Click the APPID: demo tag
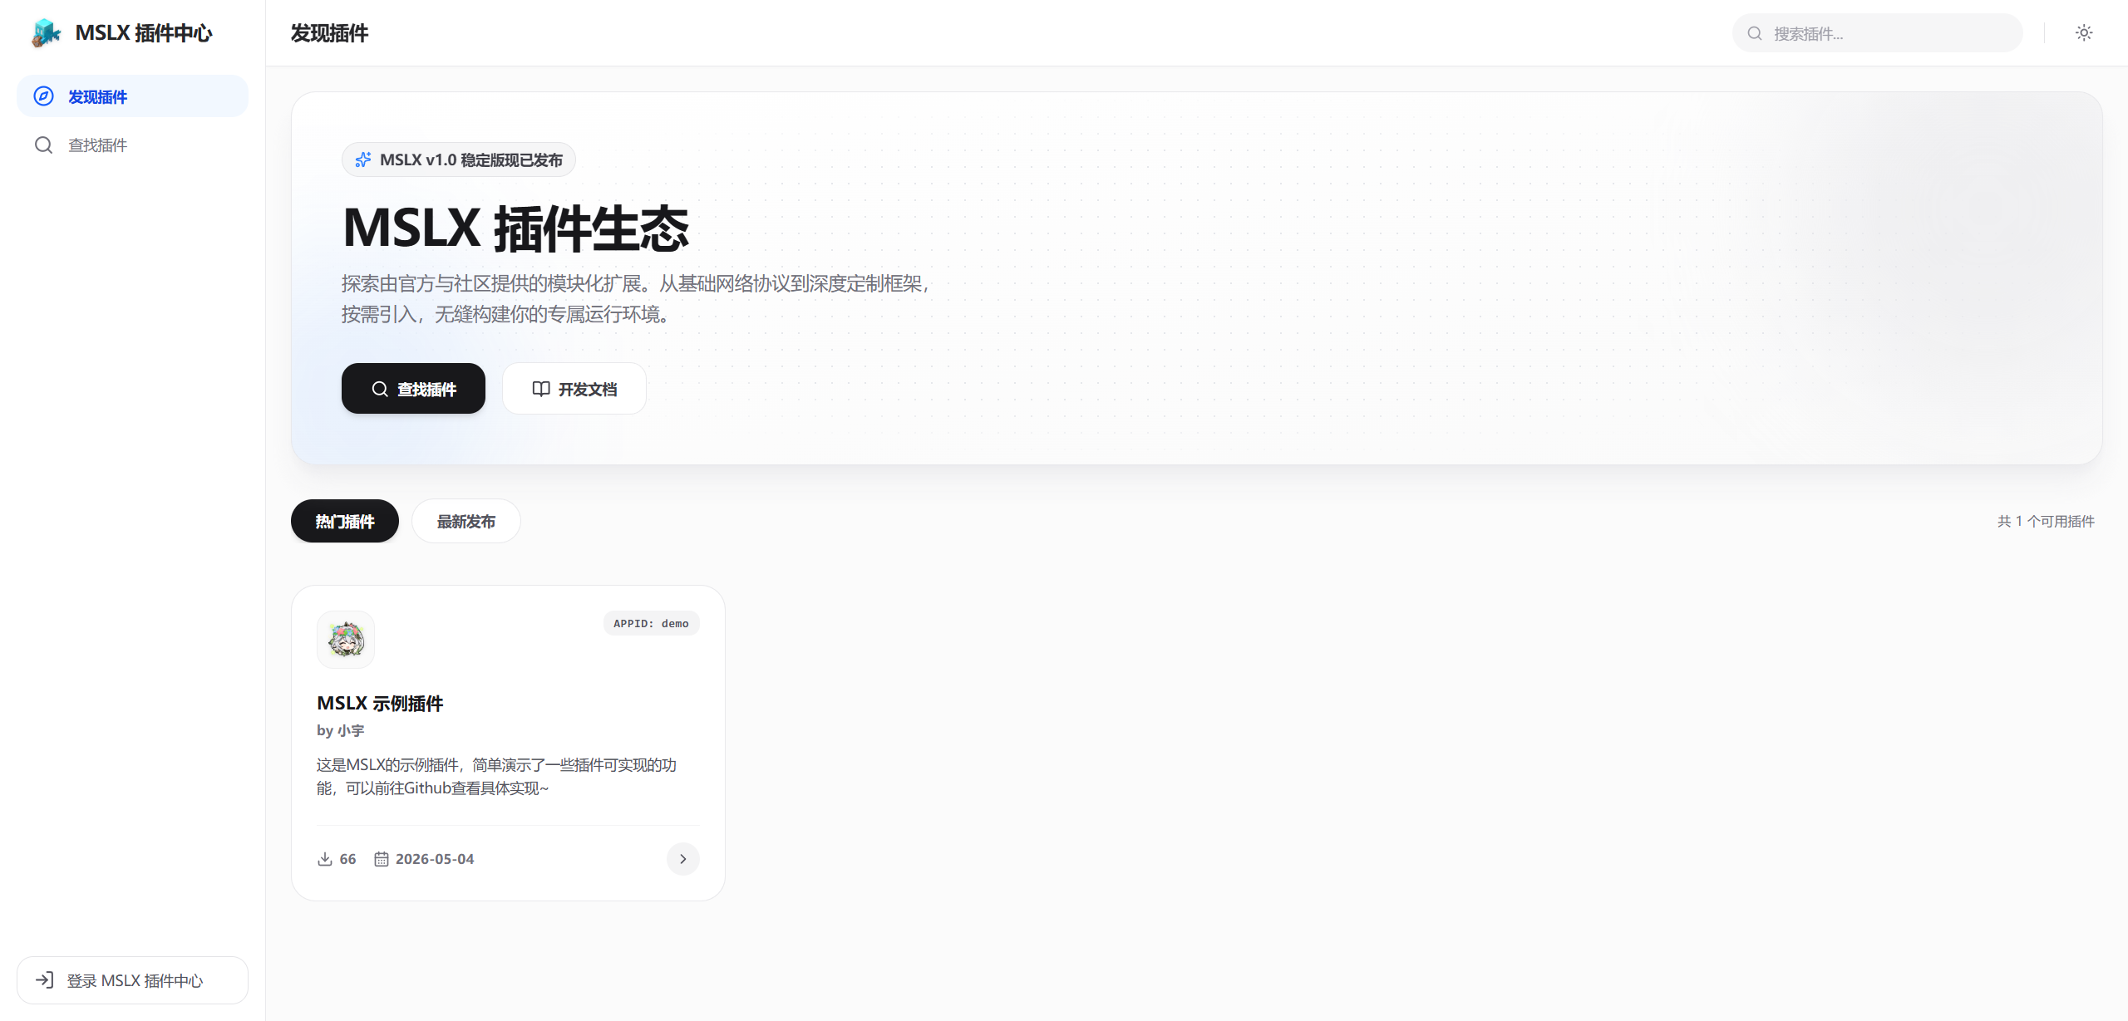Viewport: 2128px width, 1021px height. (x=652, y=623)
